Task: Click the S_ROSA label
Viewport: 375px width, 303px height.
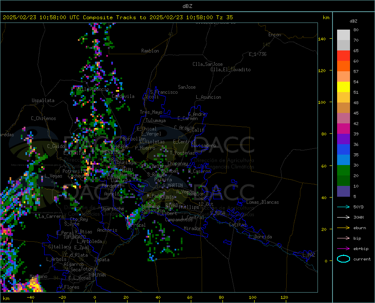Action: pyautogui.click(x=217, y=213)
